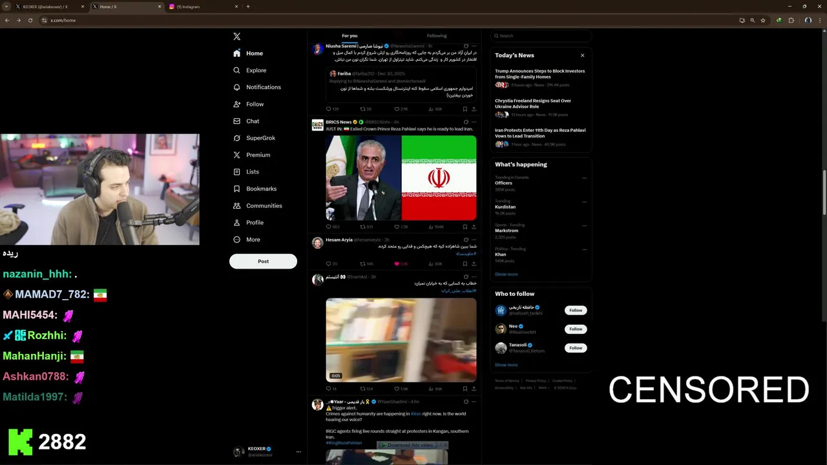Follow the Tanasoli account

point(576,347)
